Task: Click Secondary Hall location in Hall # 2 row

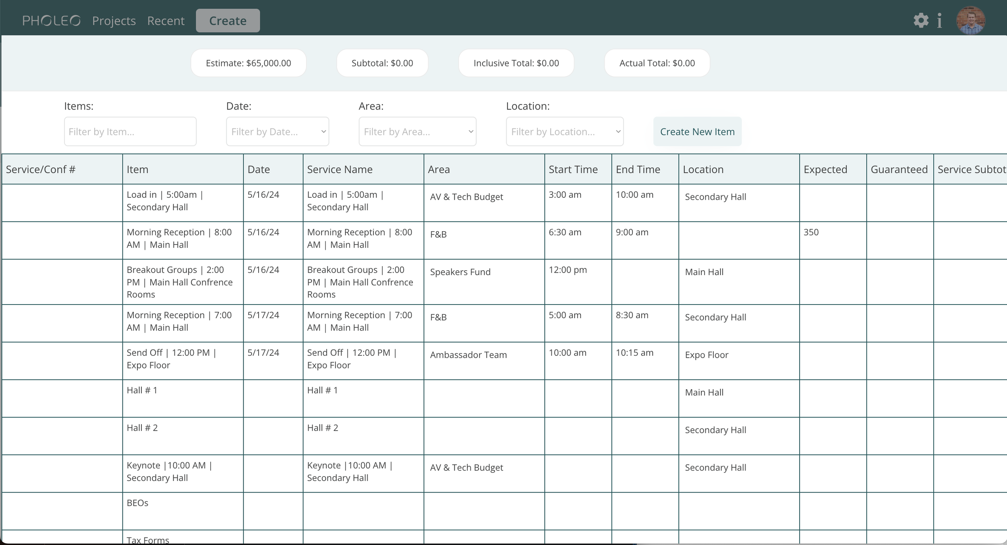Action: (739, 436)
